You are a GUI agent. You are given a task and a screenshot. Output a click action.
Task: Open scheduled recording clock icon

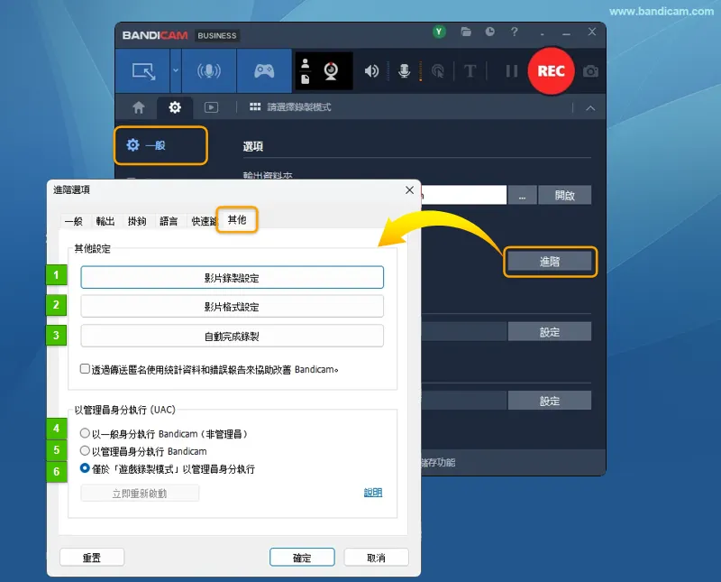pos(489,32)
